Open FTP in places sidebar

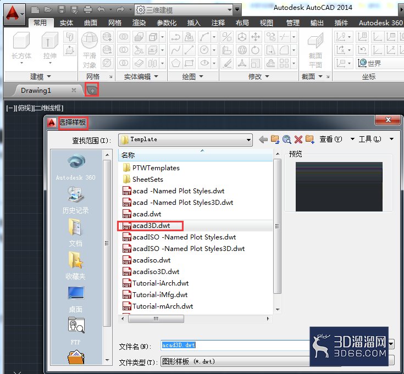click(75, 331)
